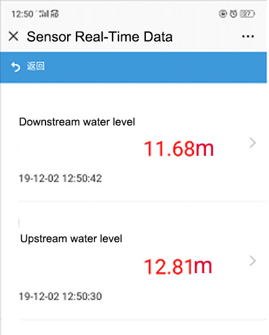Image resolution: width=269 pixels, height=335 pixels.
Task: Click the blue navigation bar
Action: point(133,67)
